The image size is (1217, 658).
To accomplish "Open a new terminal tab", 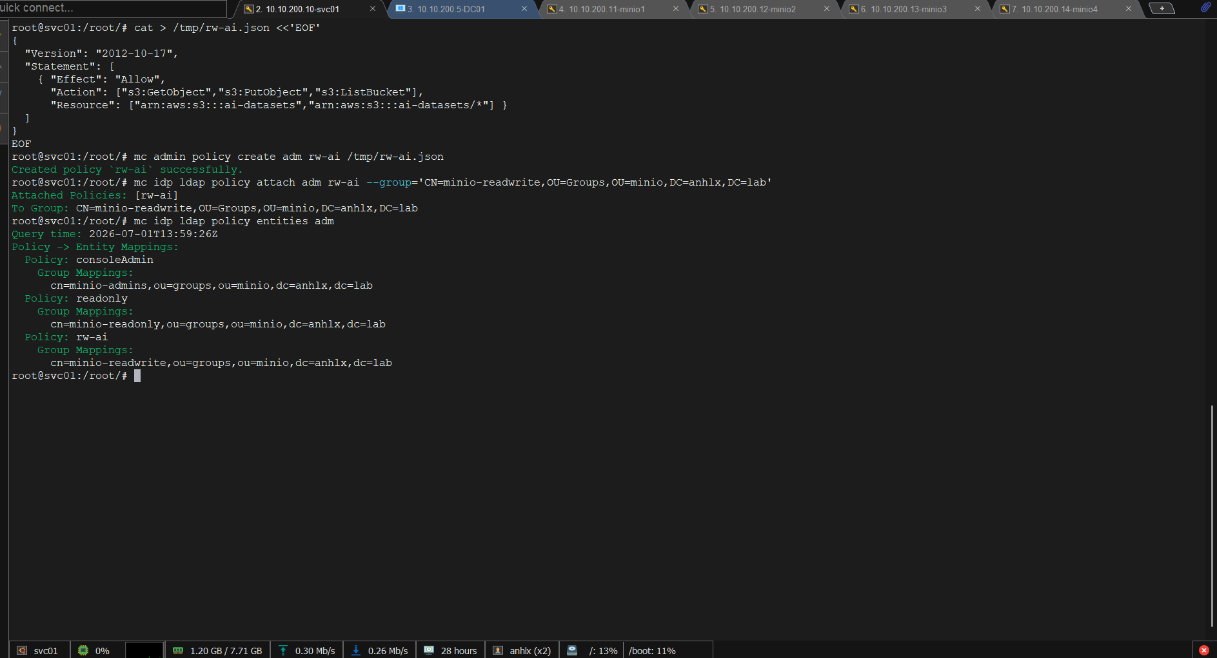I will coord(1162,8).
